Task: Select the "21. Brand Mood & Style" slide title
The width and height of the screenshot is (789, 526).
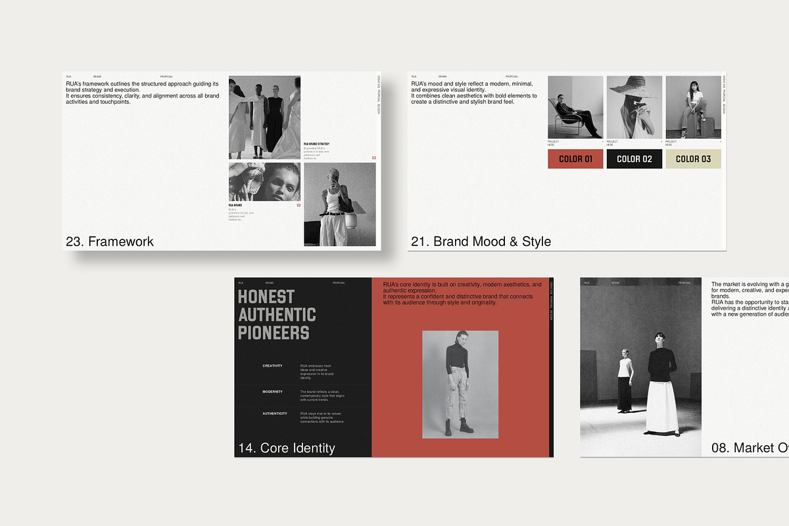Action: coord(481,241)
